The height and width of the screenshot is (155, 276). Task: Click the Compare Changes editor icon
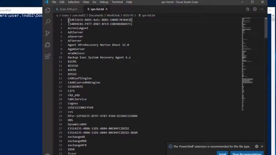(248, 9)
